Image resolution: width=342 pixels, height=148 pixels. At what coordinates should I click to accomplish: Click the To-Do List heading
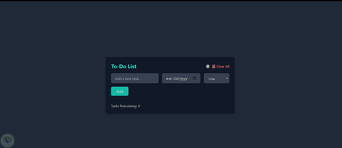(x=124, y=66)
